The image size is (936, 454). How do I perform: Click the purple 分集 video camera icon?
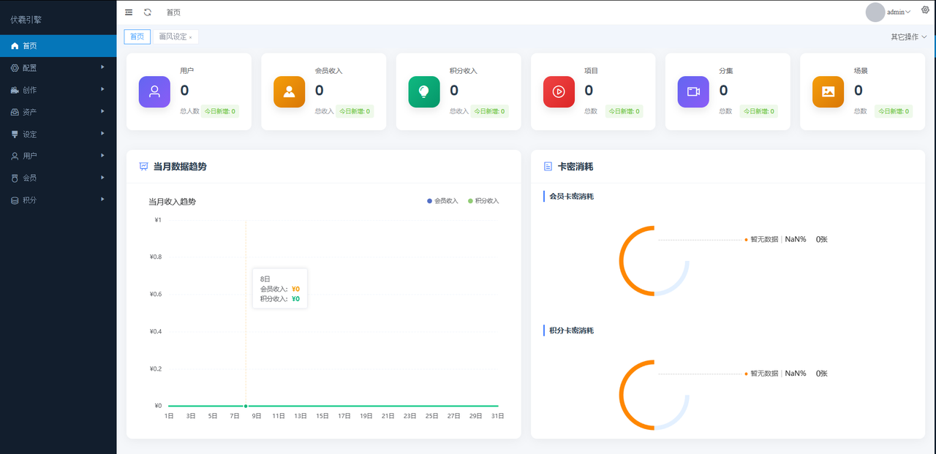(x=693, y=92)
